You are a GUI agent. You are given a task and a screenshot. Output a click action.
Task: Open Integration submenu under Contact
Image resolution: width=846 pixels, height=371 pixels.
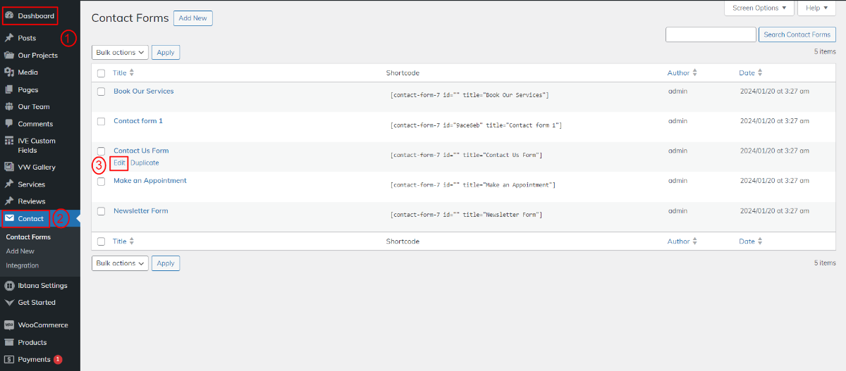(23, 265)
